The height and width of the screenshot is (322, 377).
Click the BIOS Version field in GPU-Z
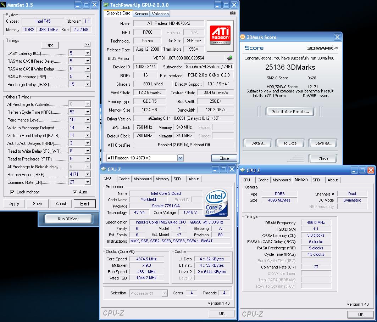(x=179, y=58)
